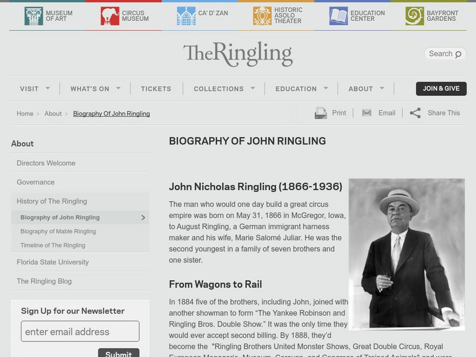Screen dimensions: 476x357
Task: Click Museum of Art text label
Action: pos(59,16)
